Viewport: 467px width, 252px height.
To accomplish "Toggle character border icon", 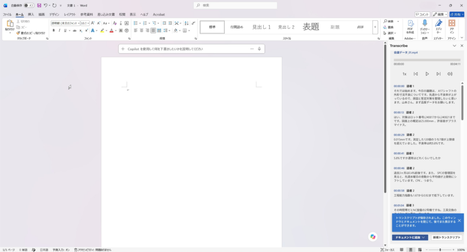I will click(127, 23).
